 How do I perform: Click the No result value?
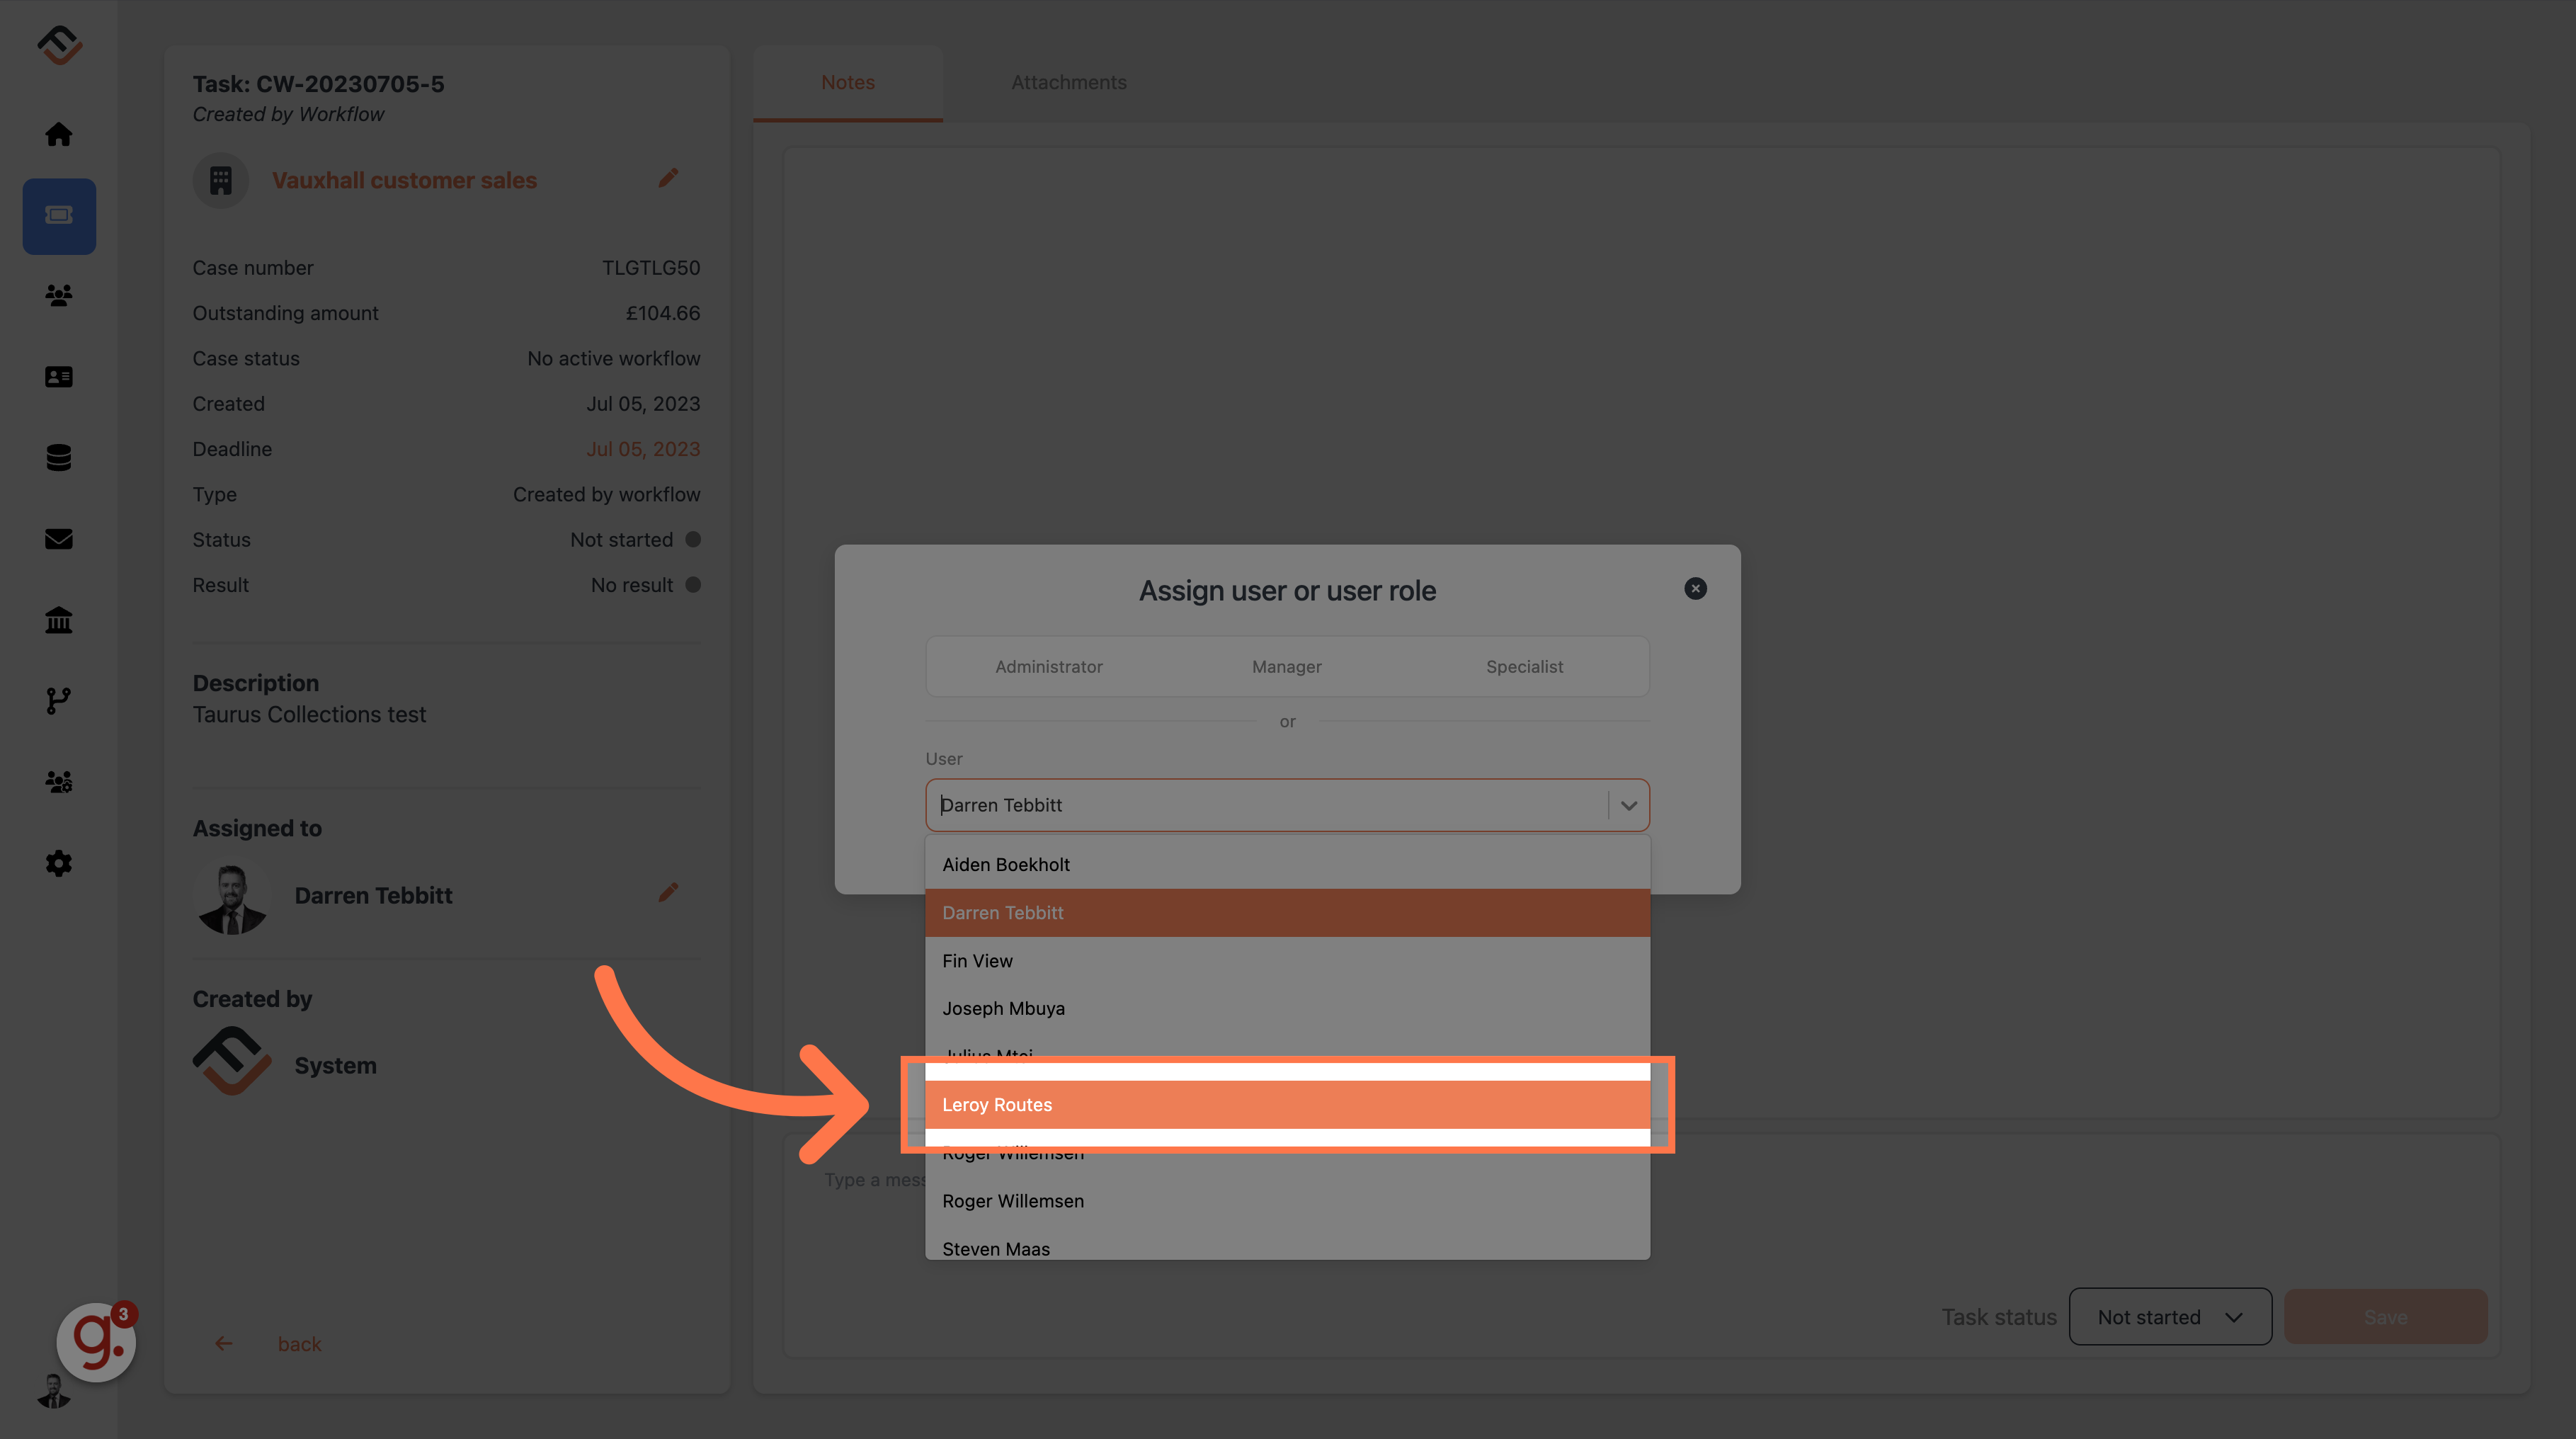coord(632,585)
